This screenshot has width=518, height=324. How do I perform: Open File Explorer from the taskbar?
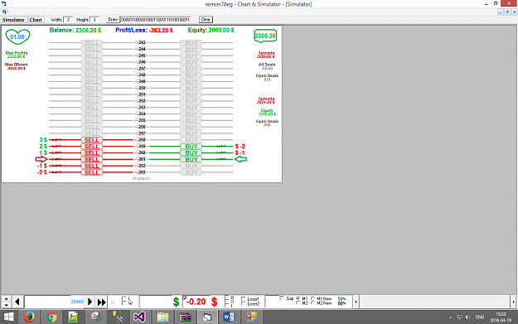(x=162, y=317)
